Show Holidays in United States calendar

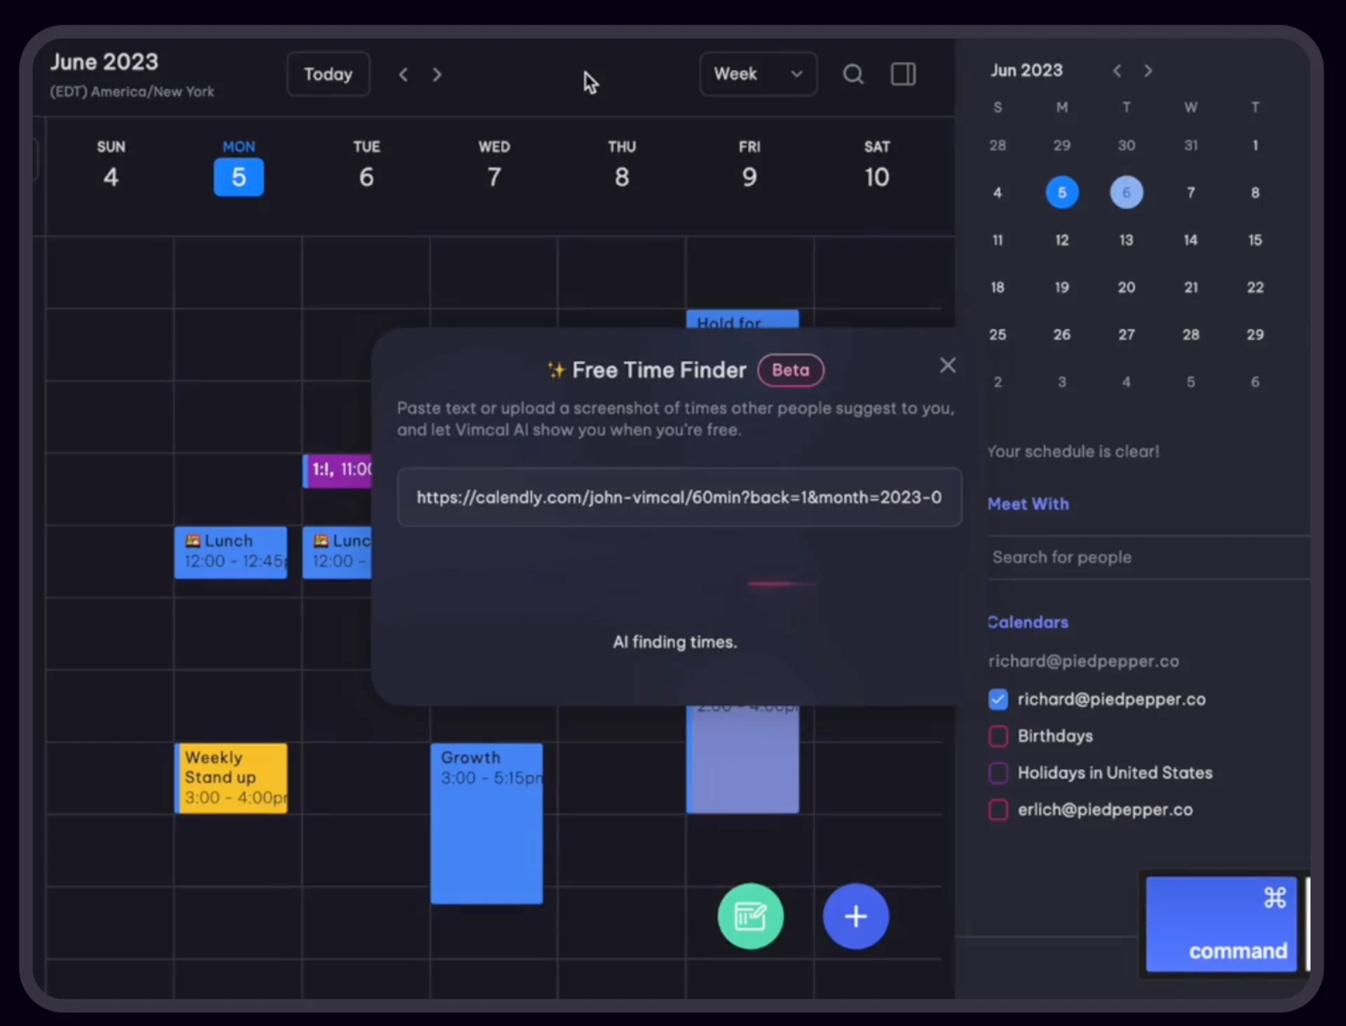click(x=998, y=773)
